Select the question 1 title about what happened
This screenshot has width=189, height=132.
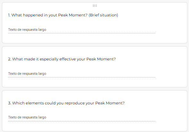63,15
